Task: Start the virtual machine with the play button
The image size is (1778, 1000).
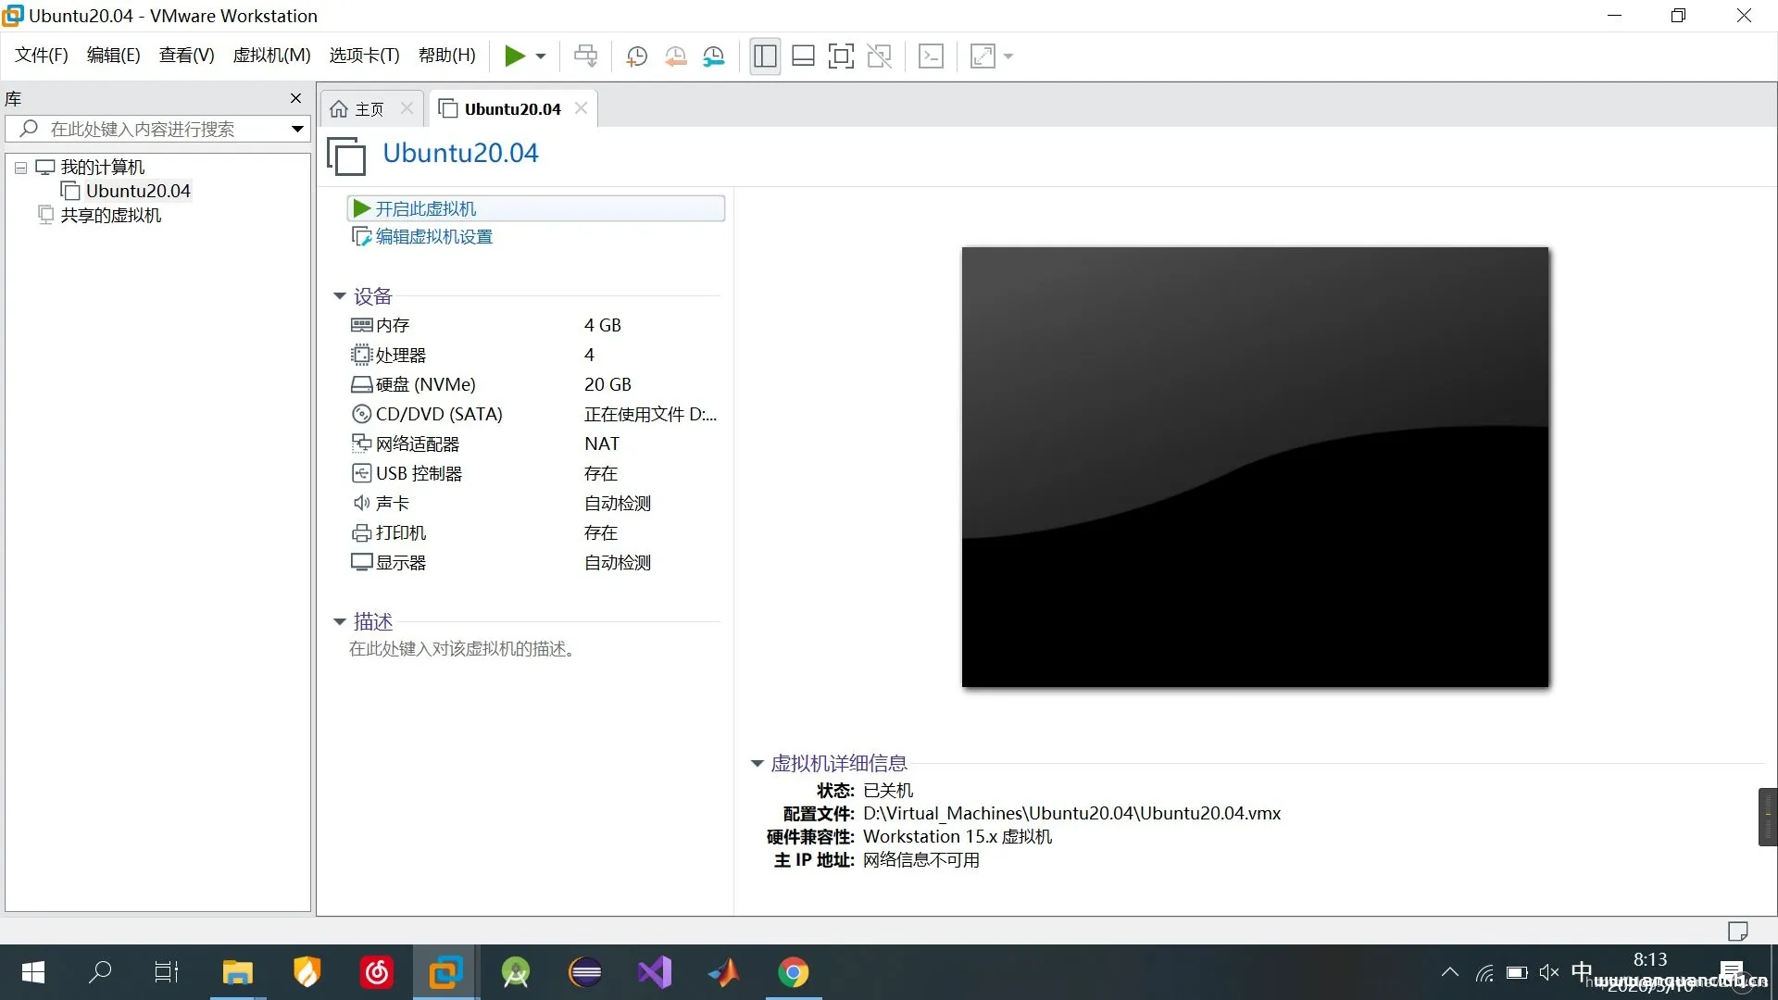Action: pyautogui.click(x=517, y=56)
